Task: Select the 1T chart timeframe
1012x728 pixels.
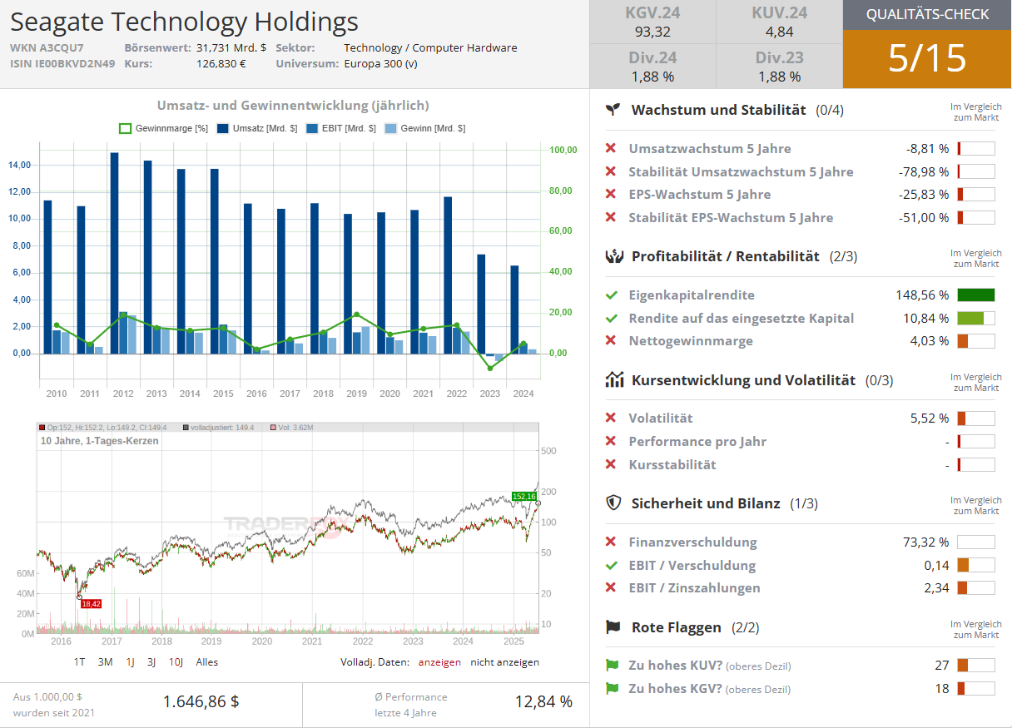Action: pos(79,662)
